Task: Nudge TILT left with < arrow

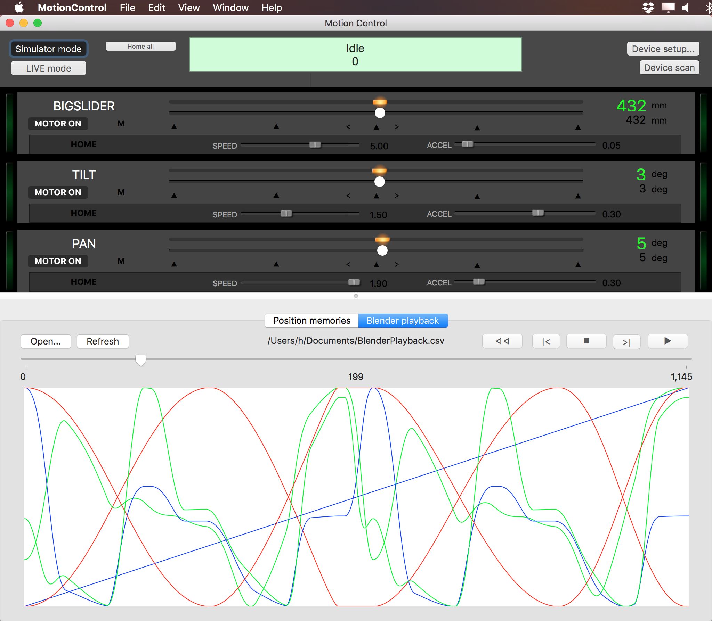Action: tap(348, 196)
